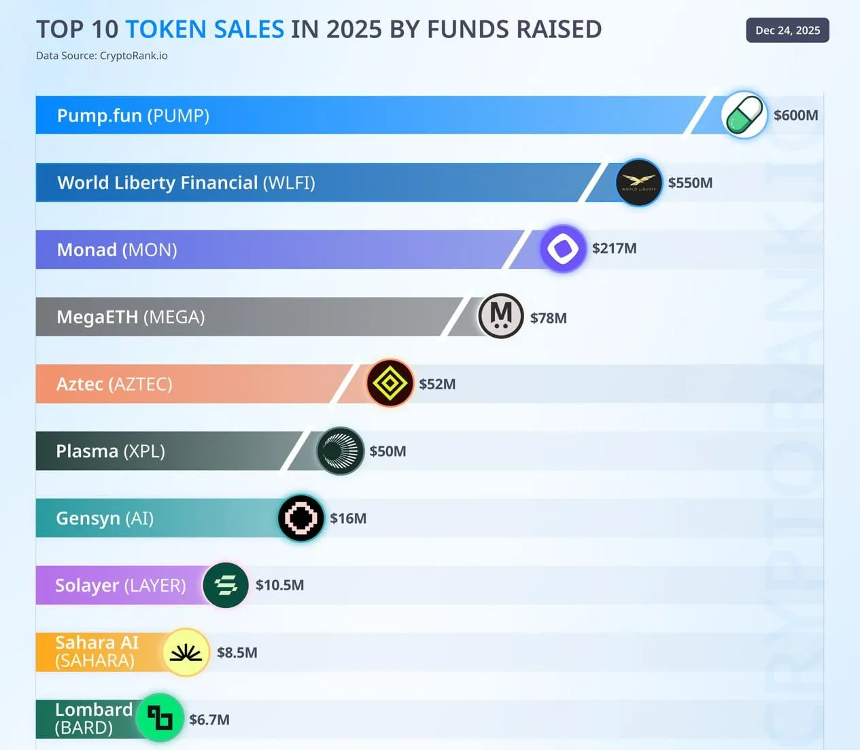Click the $600M funds raised value
This screenshot has height=750, width=860.
(x=795, y=115)
